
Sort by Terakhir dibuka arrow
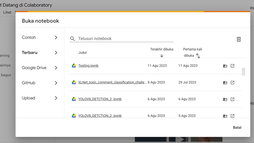click(162, 56)
